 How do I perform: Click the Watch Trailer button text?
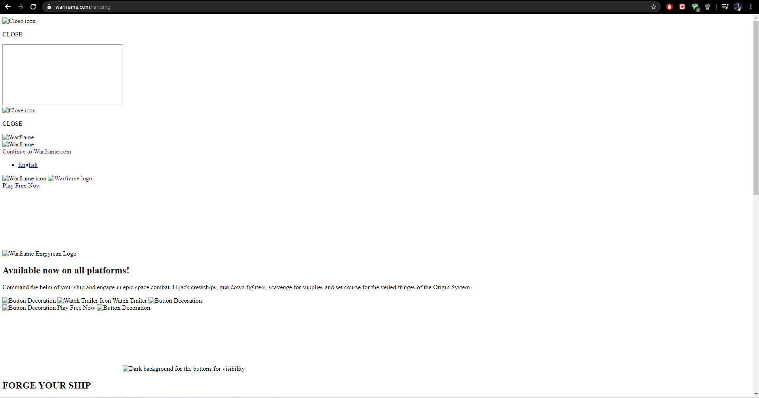pos(129,301)
